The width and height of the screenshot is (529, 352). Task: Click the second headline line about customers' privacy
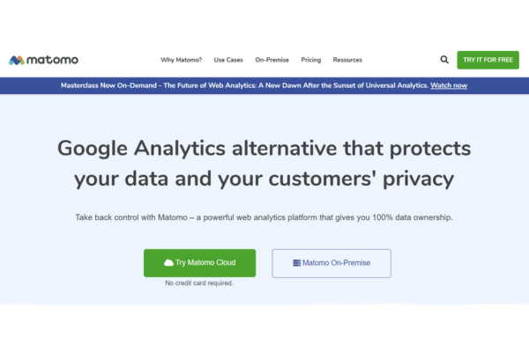point(264,179)
